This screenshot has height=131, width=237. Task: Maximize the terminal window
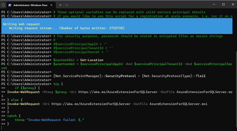coord(223,4)
